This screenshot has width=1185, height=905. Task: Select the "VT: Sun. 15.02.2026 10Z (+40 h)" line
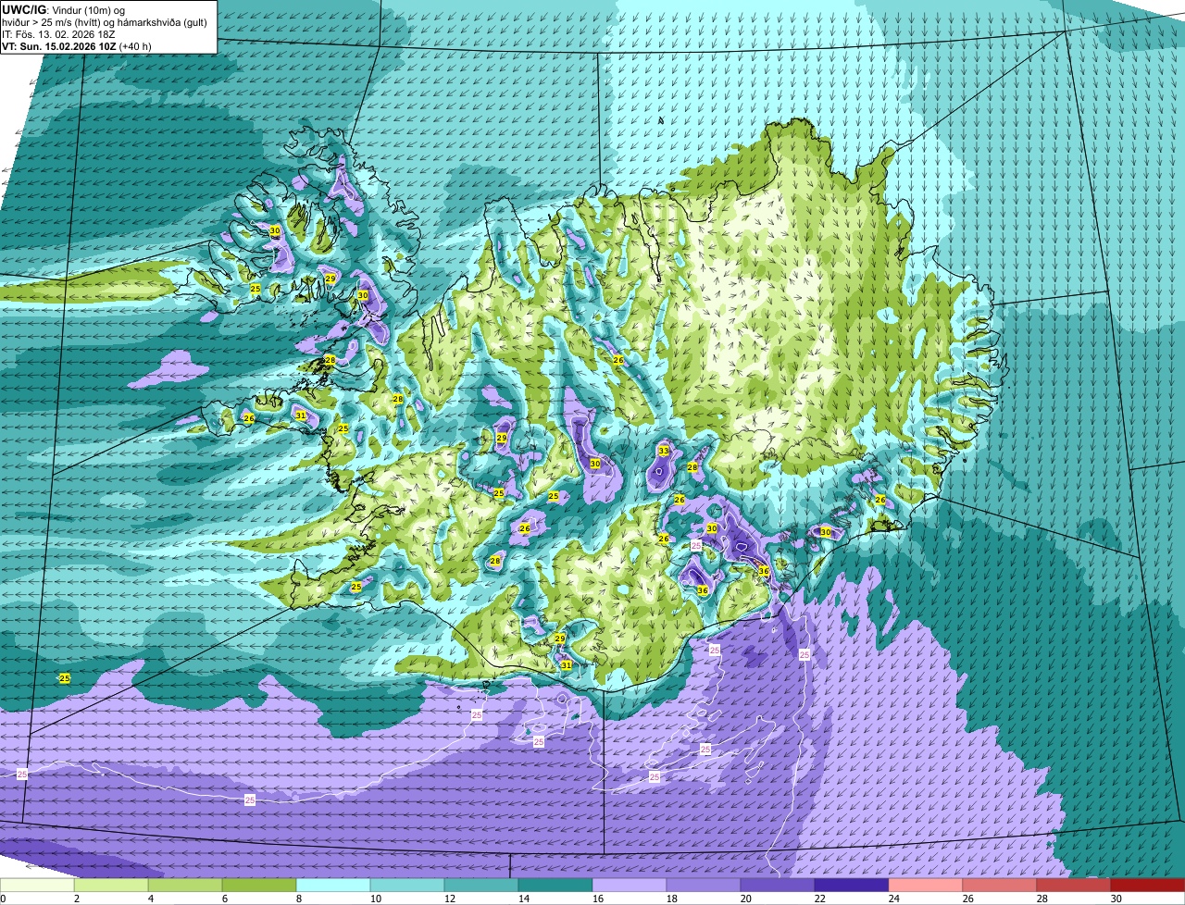coord(77,46)
